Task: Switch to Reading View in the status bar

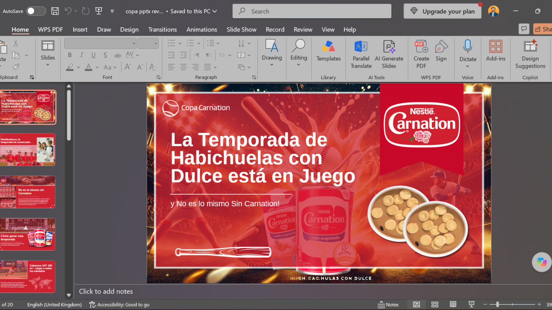Action: (x=453, y=304)
